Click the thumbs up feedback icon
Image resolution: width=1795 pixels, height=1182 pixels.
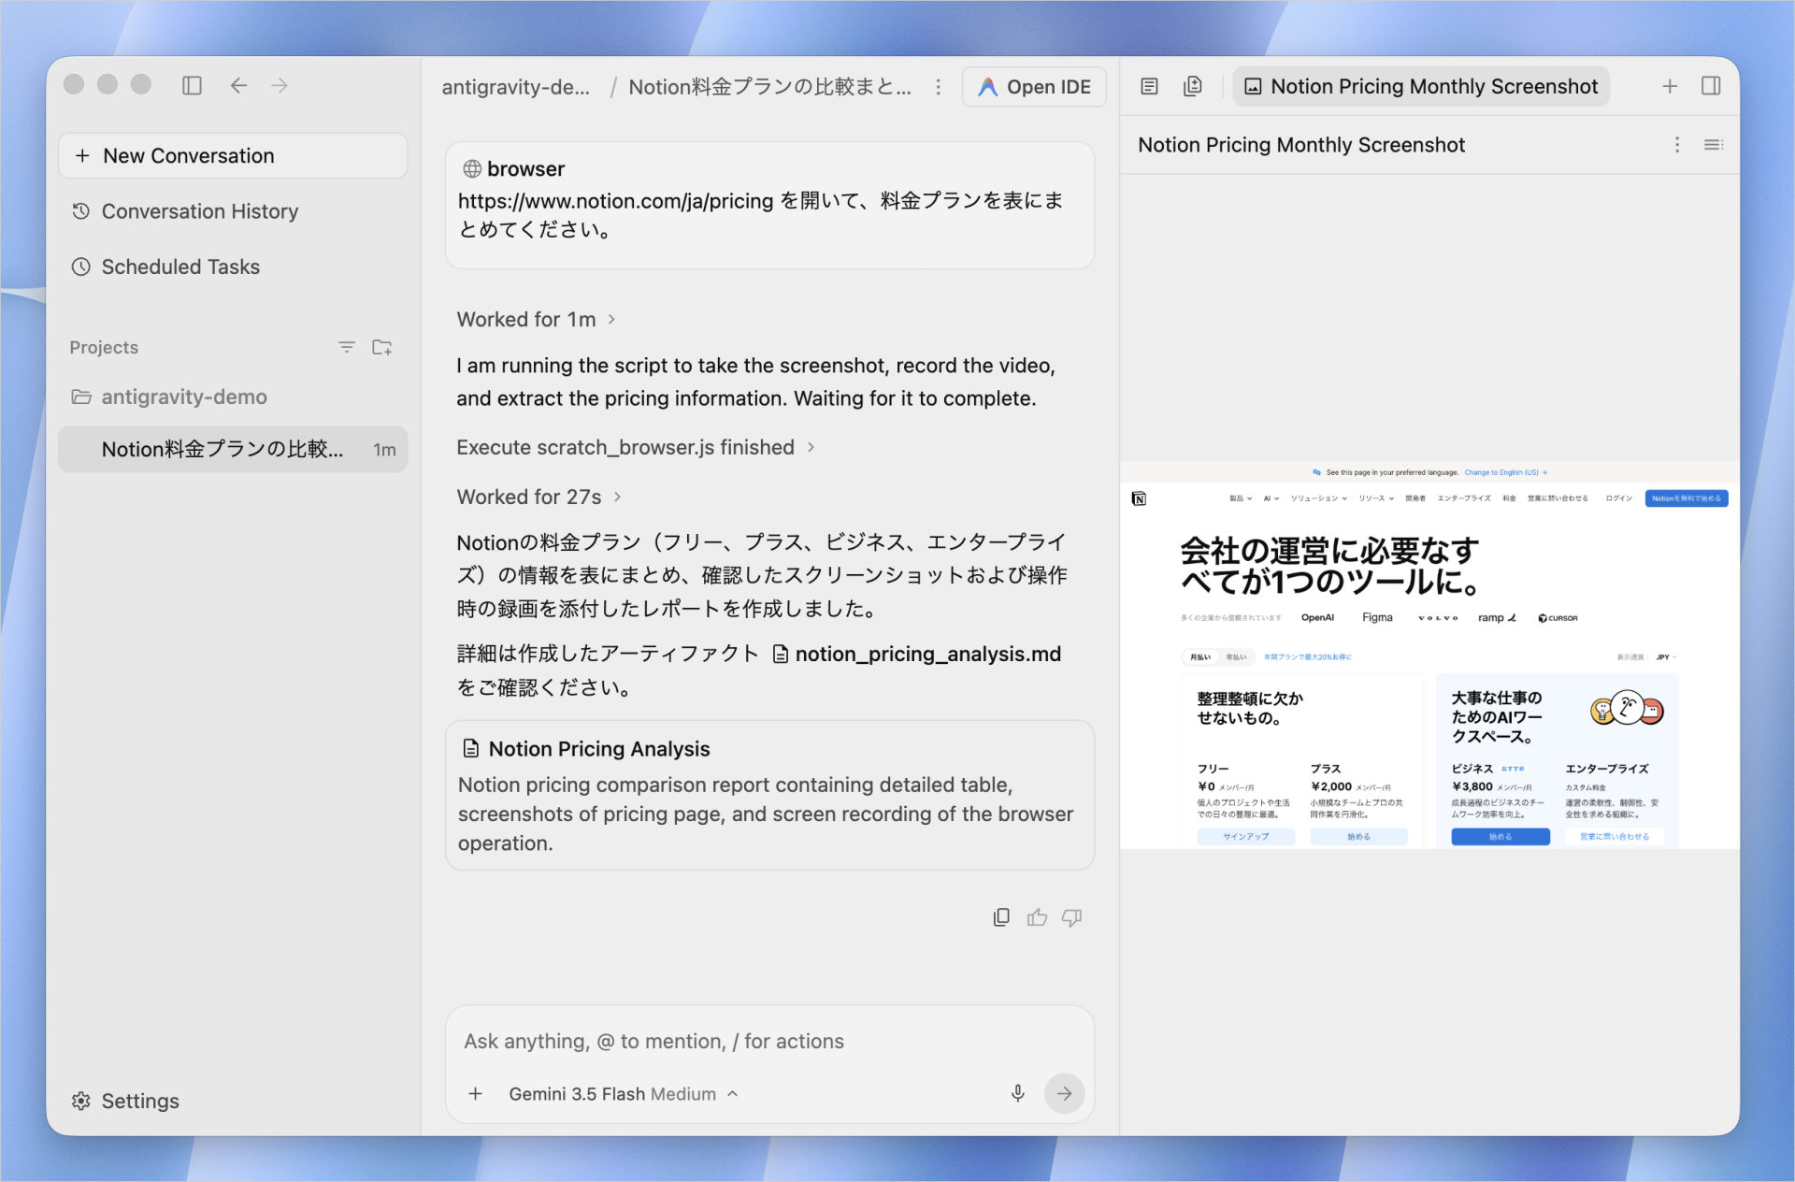pos(1037,918)
